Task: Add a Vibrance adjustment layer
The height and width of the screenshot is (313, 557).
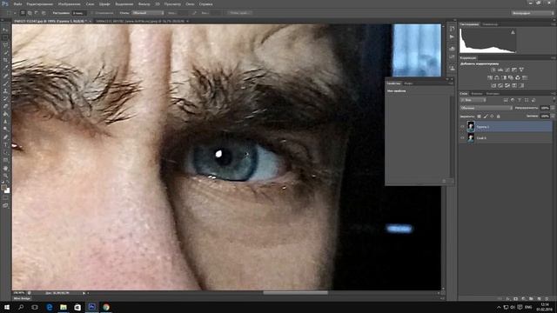Action: (x=521, y=70)
